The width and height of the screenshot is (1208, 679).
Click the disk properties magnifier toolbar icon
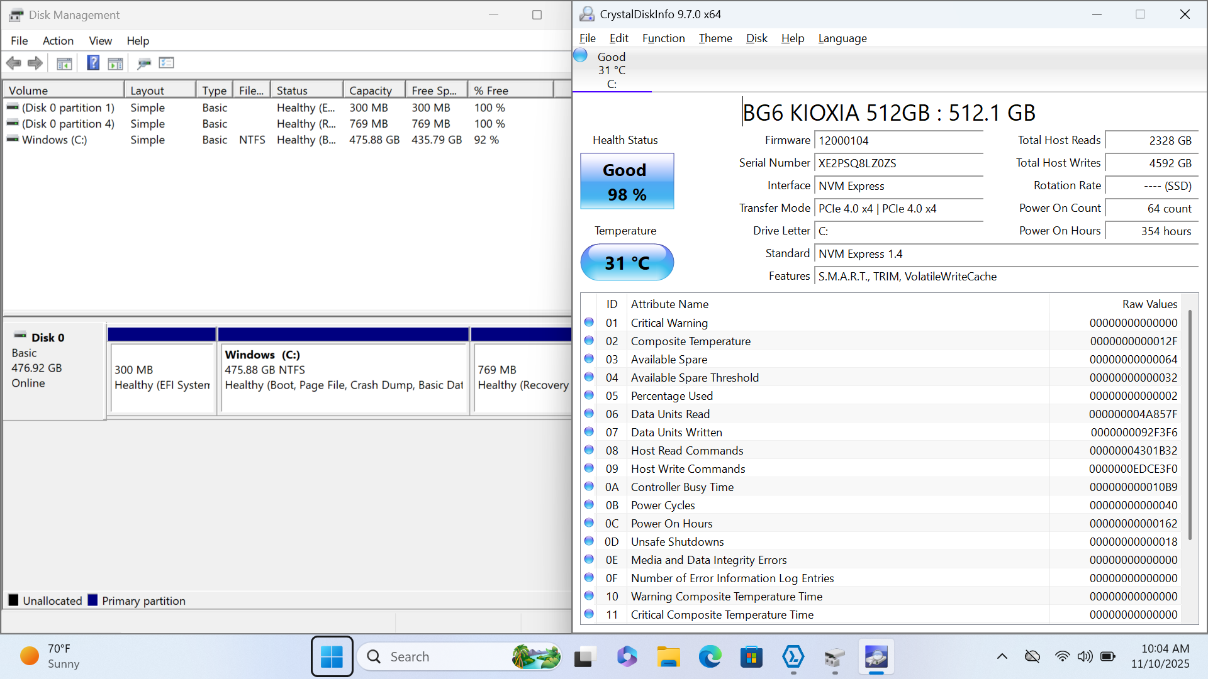144,63
